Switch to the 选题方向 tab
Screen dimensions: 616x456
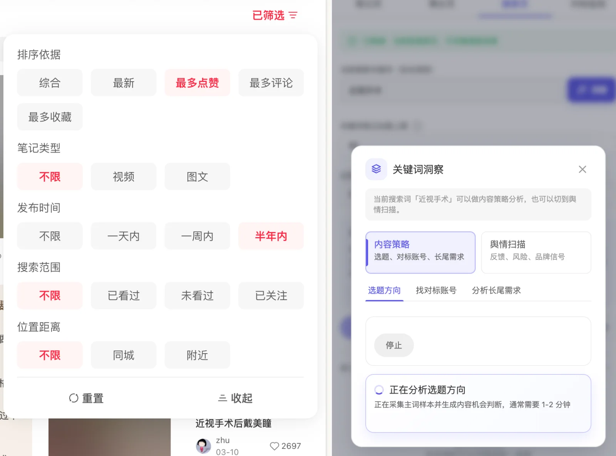(384, 291)
